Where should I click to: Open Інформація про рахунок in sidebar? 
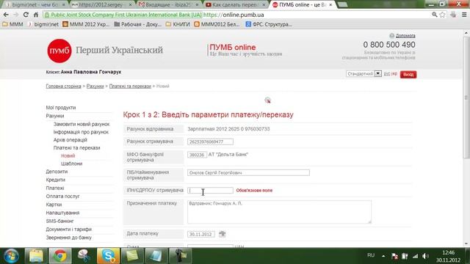[x=81, y=132]
